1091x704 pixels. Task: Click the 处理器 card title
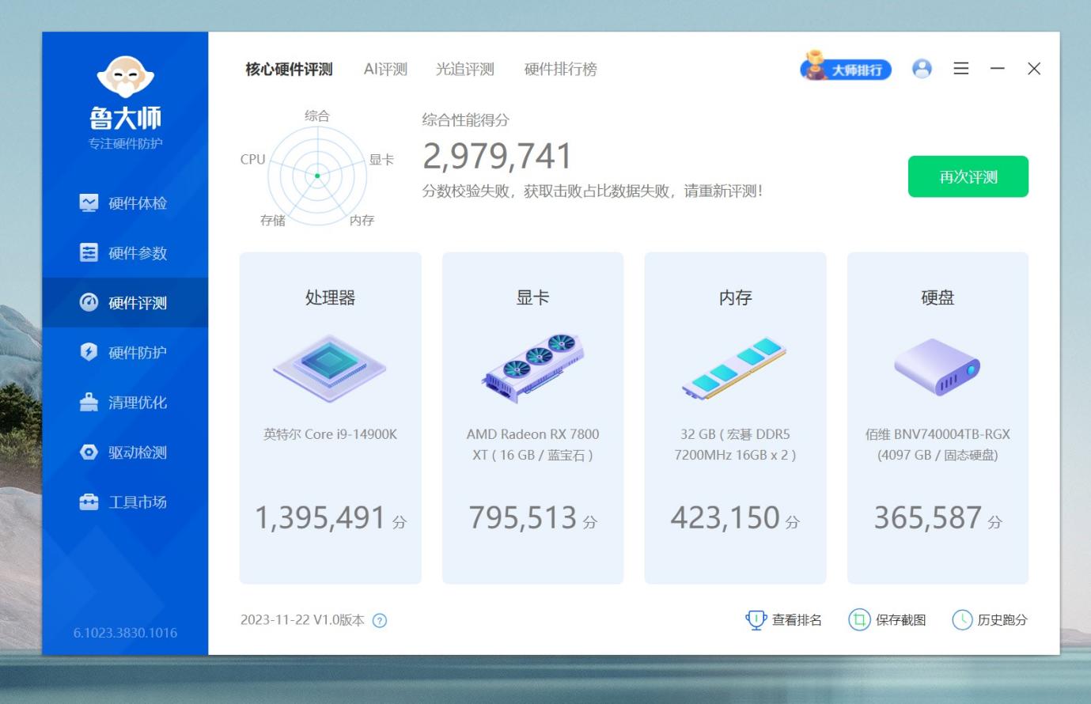point(330,297)
